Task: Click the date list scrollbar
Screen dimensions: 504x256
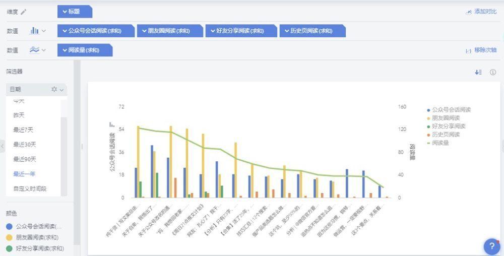Action: (64, 156)
